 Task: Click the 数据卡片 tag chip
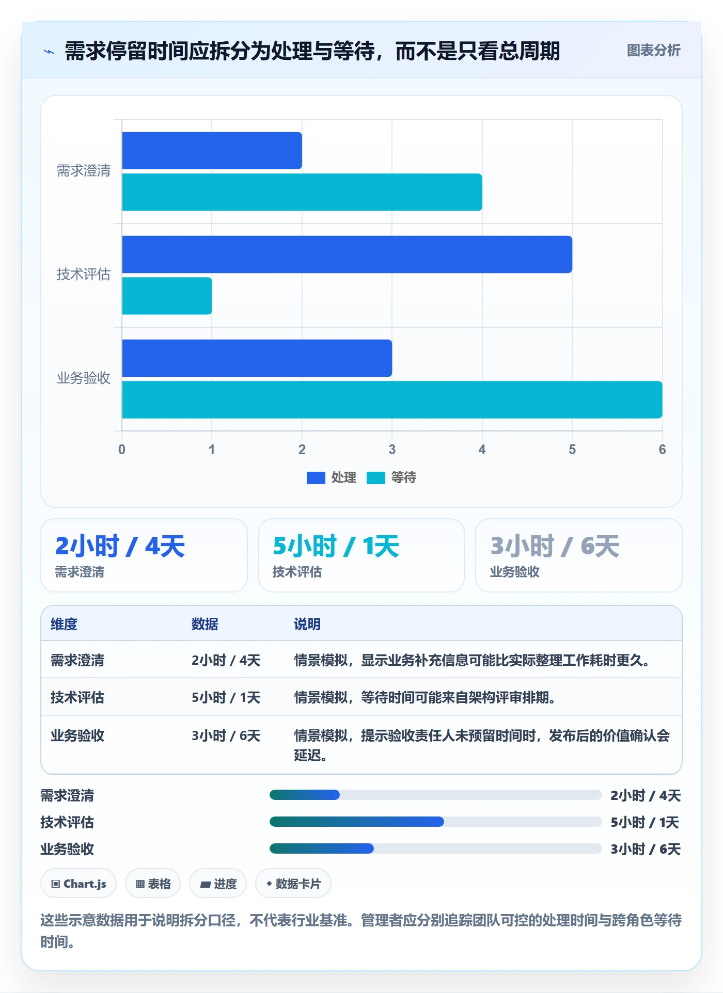[293, 884]
